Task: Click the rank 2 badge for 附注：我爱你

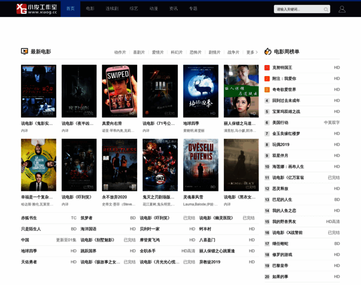Action: pyautogui.click(x=267, y=78)
